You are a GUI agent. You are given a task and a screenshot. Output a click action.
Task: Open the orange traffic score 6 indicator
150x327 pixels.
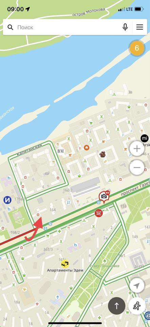(x=137, y=48)
